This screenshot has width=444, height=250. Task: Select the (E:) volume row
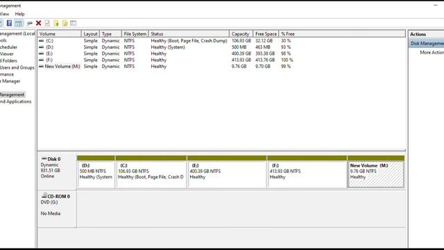[x=221, y=53]
